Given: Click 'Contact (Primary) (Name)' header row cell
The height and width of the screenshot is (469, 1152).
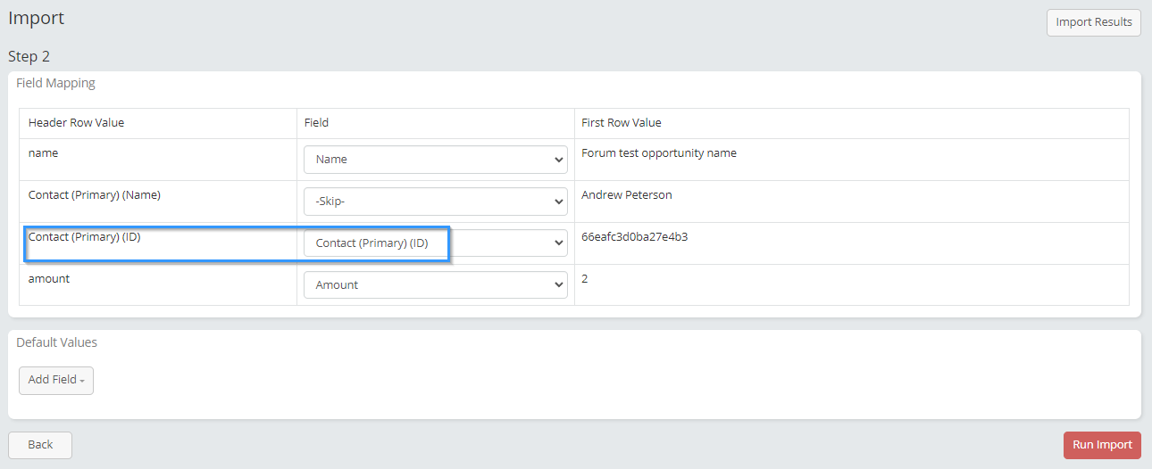Looking at the screenshot, I should tap(94, 195).
